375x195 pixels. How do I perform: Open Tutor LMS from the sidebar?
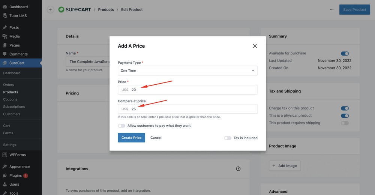[x=18, y=16]
